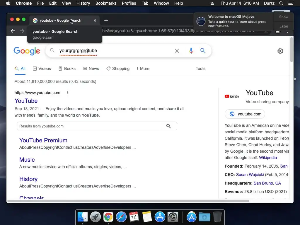Screen dimensions: 300x225
Task: Open the Tools options
Action: click(200, 69)
